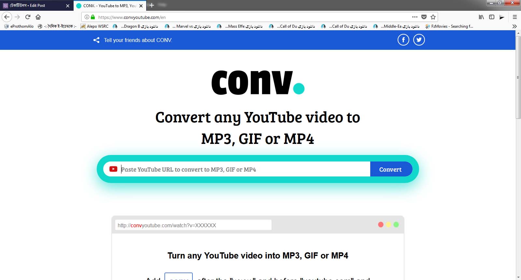
Task: Open the Dragon B bookmark
Action: coord(135,26)
